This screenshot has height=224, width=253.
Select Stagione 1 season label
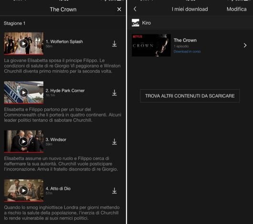(14, 23)
